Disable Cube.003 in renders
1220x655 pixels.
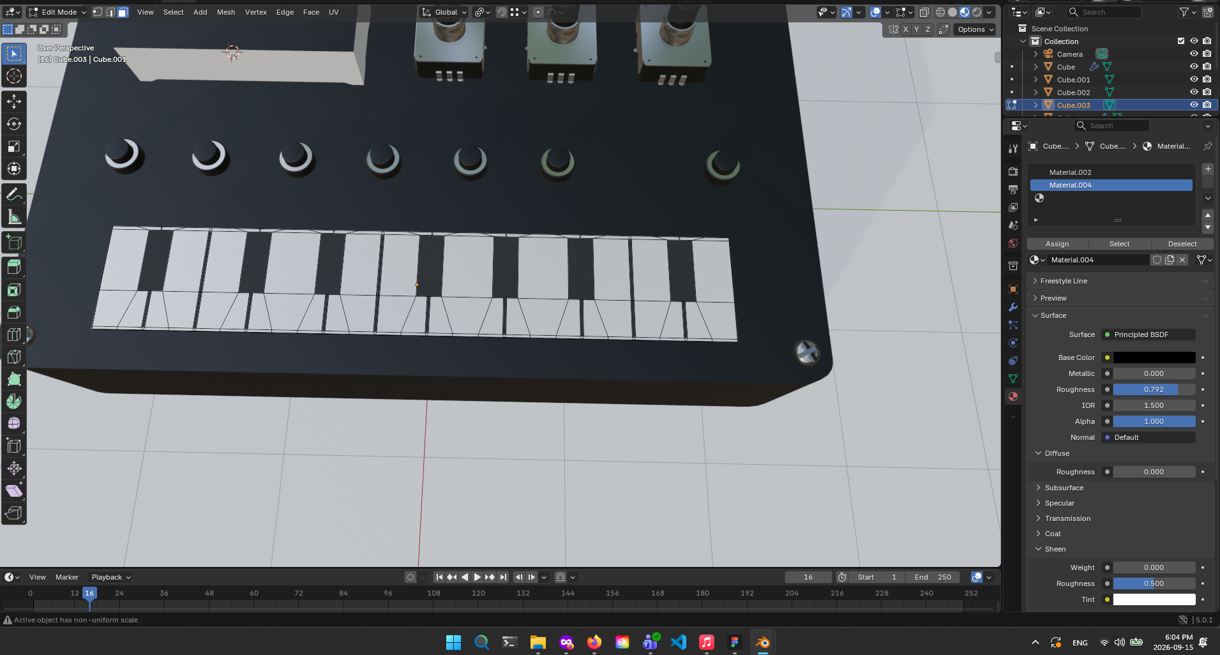tap(1207, 105)
